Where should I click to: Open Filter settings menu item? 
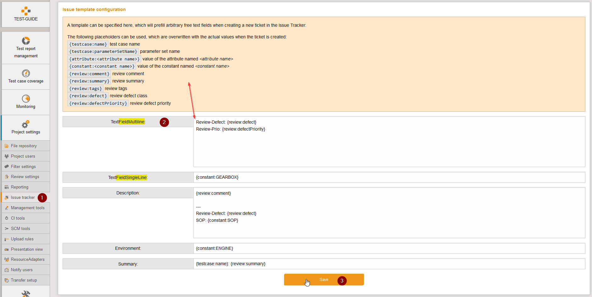point(23,167)
